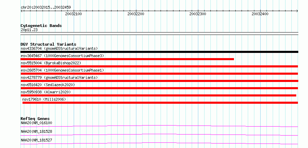This screenshot has height=148, width=308.
Task: Click the black bar for nsv4336704
Action: coord(159,52)
